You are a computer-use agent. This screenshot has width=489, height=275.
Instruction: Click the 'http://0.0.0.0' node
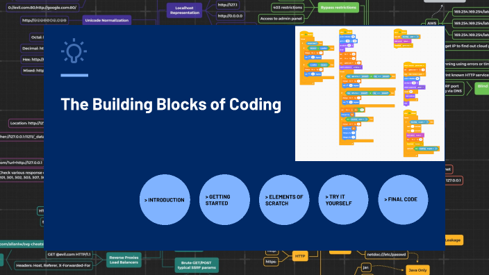230,16
